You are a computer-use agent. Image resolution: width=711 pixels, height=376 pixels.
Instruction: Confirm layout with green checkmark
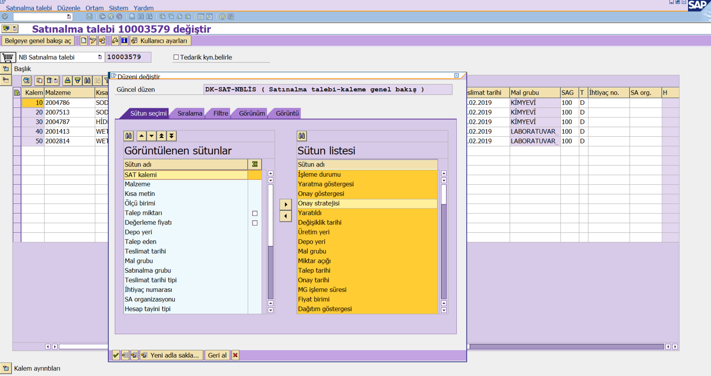tap(116, 355)
